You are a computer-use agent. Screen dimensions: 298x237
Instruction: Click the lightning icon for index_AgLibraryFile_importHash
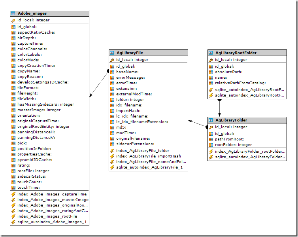pos(112,156)
